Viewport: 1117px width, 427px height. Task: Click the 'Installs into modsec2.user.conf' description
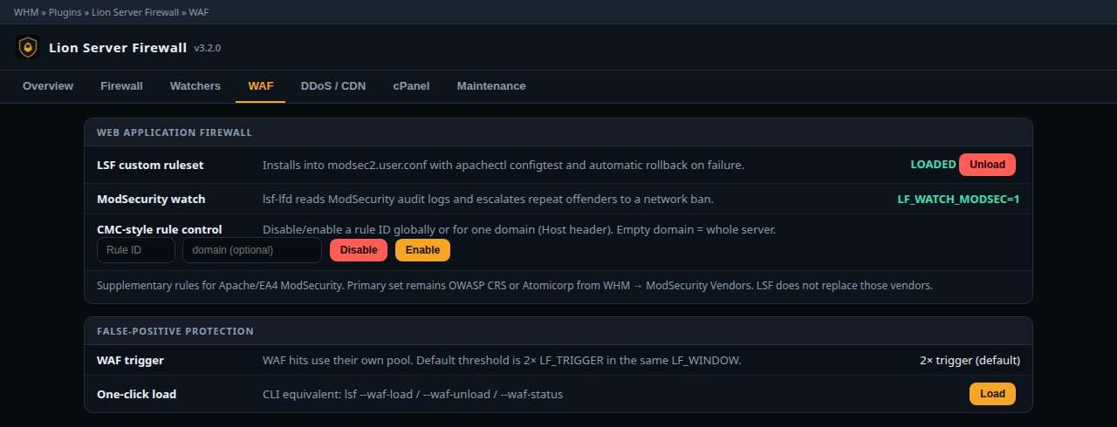pyautogui.click(x=504, y=165)
